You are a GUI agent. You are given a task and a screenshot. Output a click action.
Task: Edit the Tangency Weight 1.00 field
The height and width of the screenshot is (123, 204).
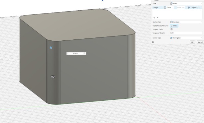(x=186, y=33)
